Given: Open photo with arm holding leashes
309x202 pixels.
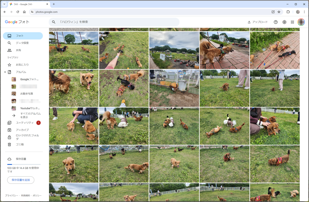Looking at the screenshot, I should 124,50.
